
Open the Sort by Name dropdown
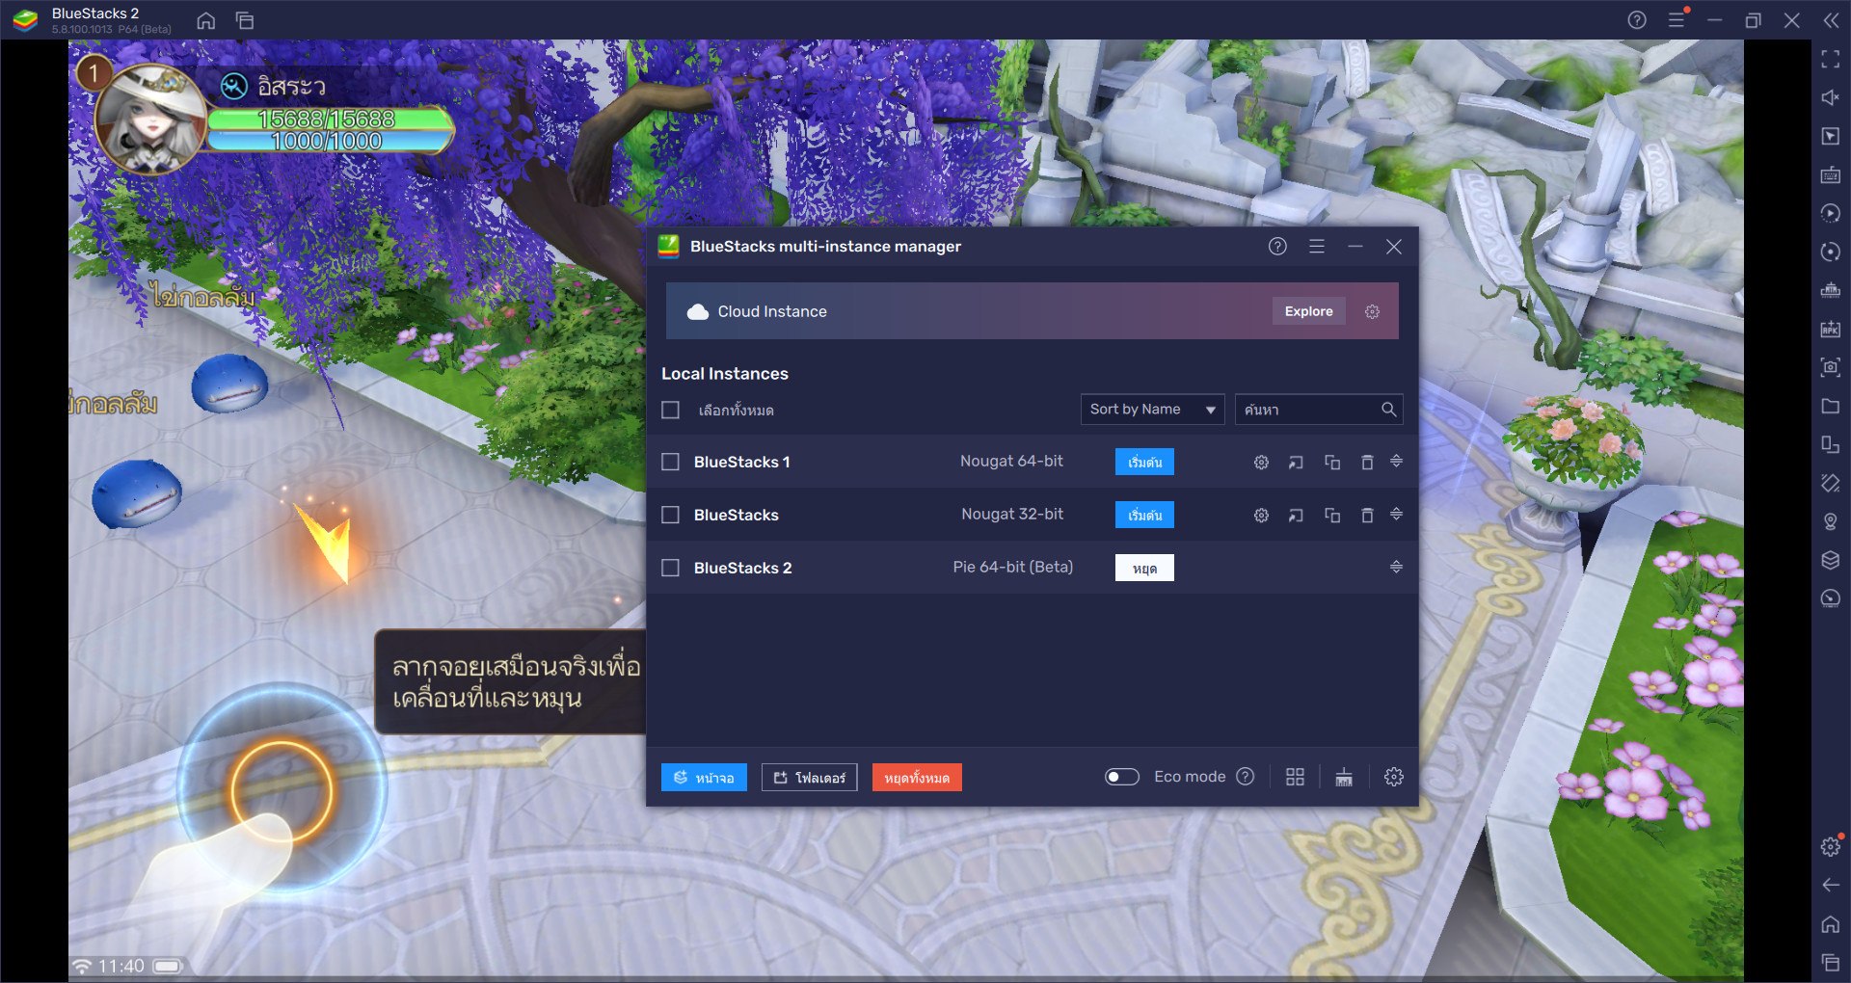tap(1152, 410)
